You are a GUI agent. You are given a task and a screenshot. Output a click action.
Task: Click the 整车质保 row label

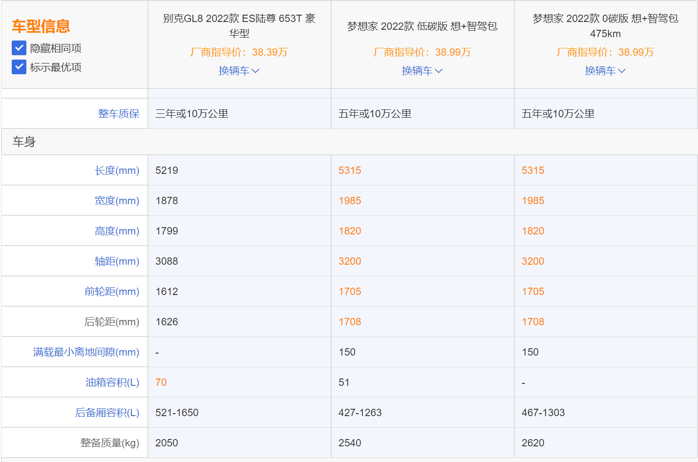click(119, 113)
